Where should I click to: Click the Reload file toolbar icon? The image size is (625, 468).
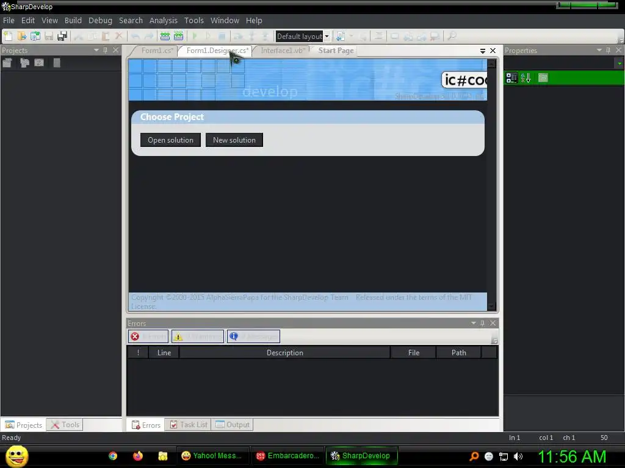point(35,36)
